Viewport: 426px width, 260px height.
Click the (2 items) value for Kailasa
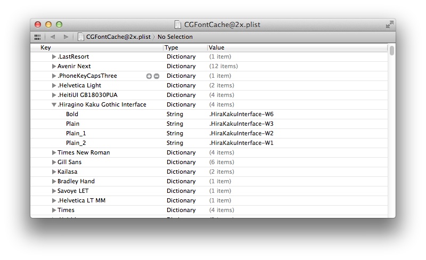coord(222,172)
